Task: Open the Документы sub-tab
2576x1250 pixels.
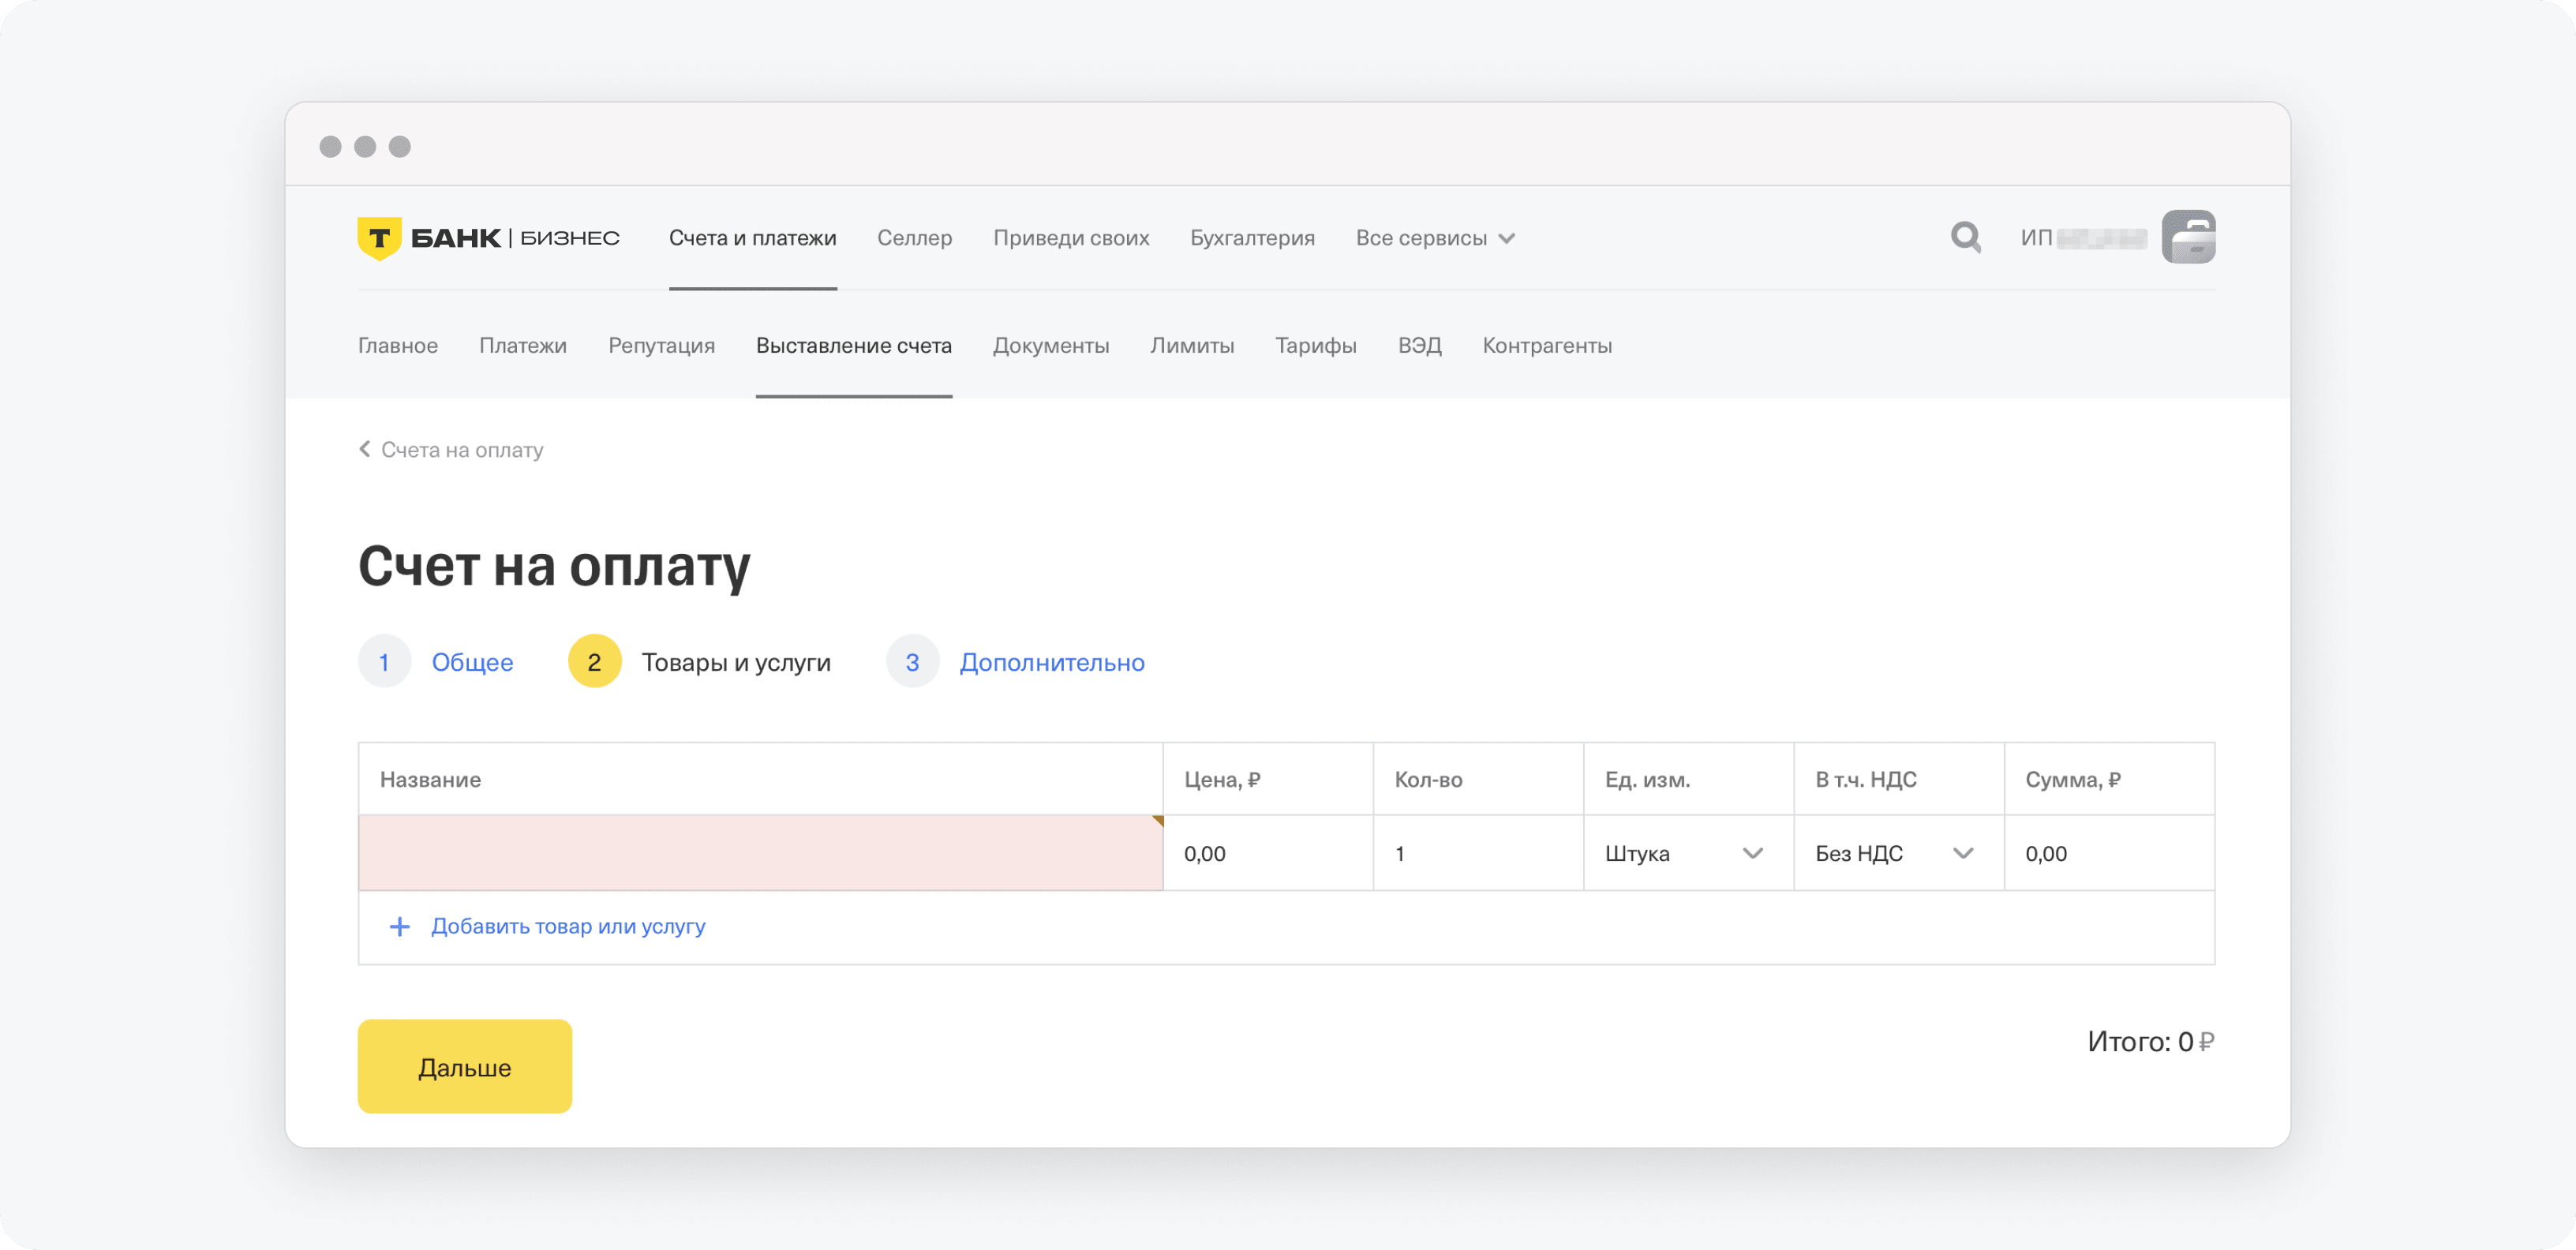Action: coord(1050,345)
